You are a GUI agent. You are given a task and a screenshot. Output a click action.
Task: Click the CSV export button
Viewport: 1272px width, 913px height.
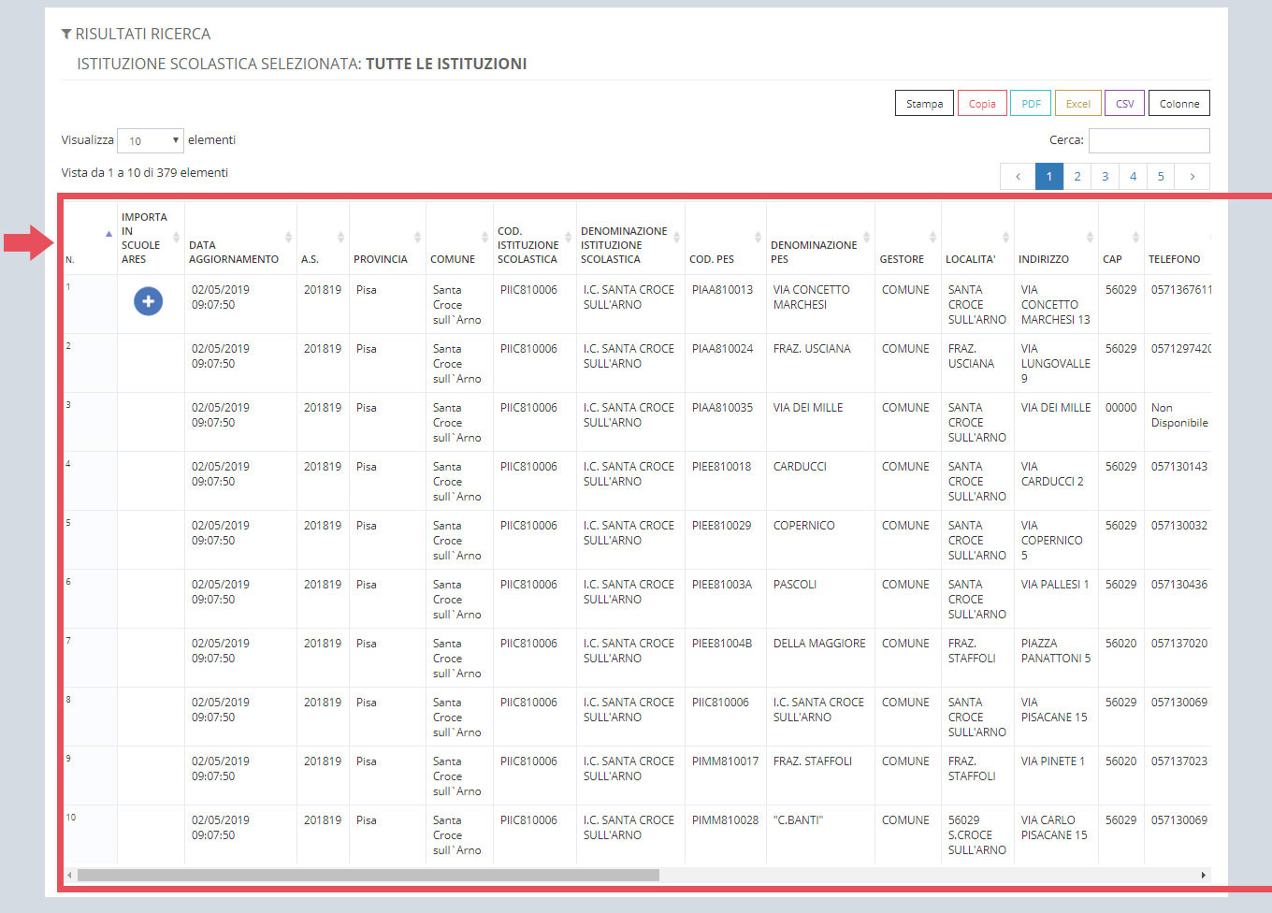pyautogui.click(x=1124, y=104)
